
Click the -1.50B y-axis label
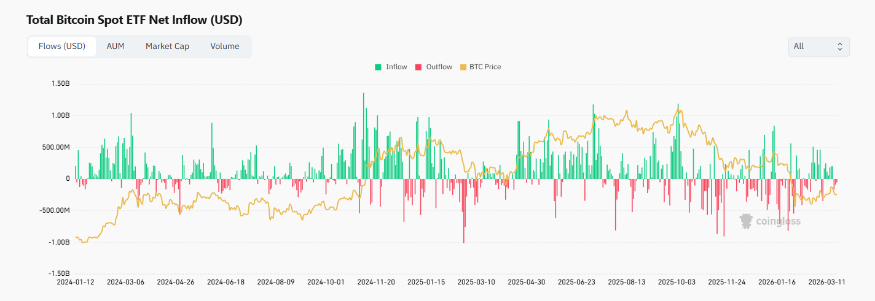59,274
